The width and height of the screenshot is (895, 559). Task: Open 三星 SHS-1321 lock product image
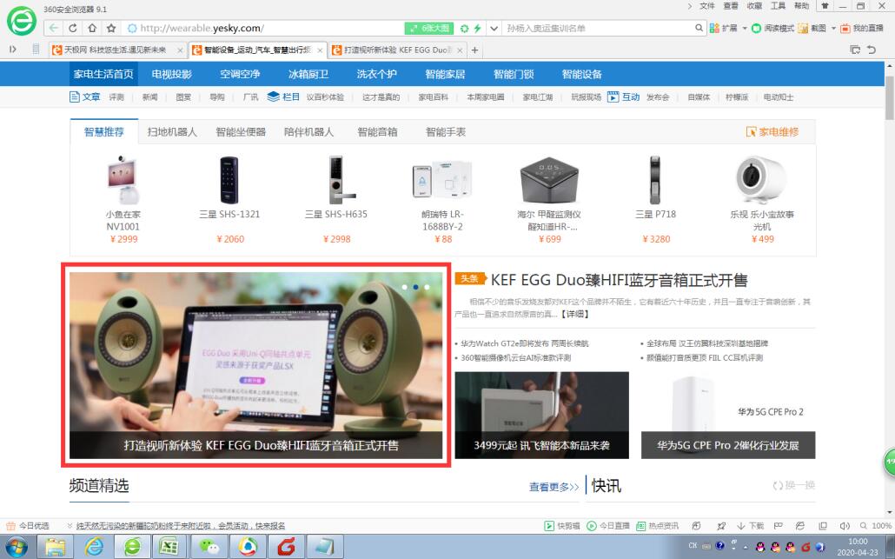click(229, 180)
